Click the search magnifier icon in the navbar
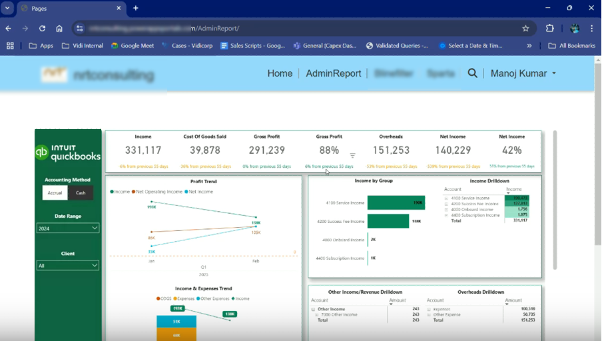Viewport: 602px width, 341px height. [x=472, y=73]
